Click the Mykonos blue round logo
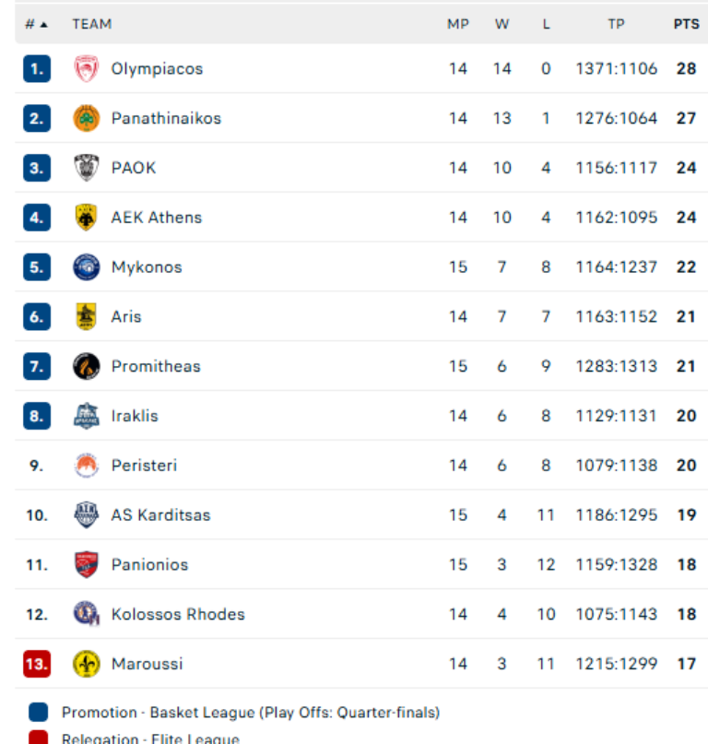 pos(86,267)
